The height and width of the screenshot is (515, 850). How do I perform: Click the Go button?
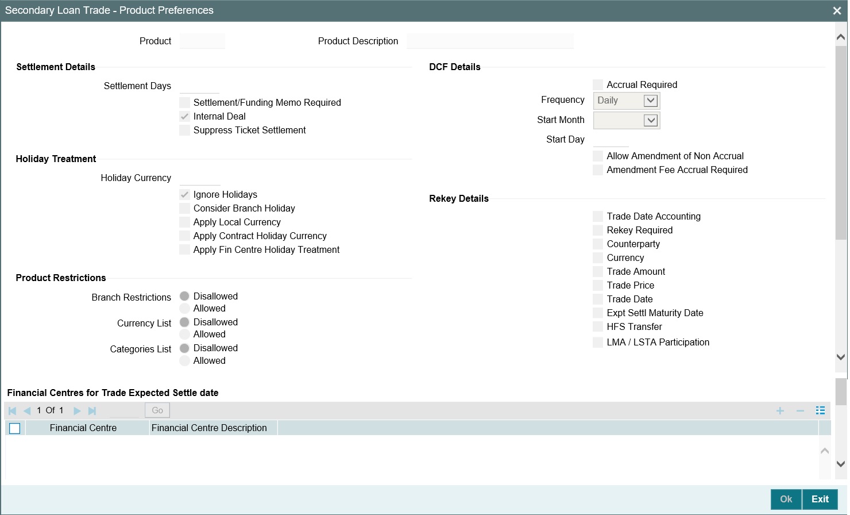157,410
